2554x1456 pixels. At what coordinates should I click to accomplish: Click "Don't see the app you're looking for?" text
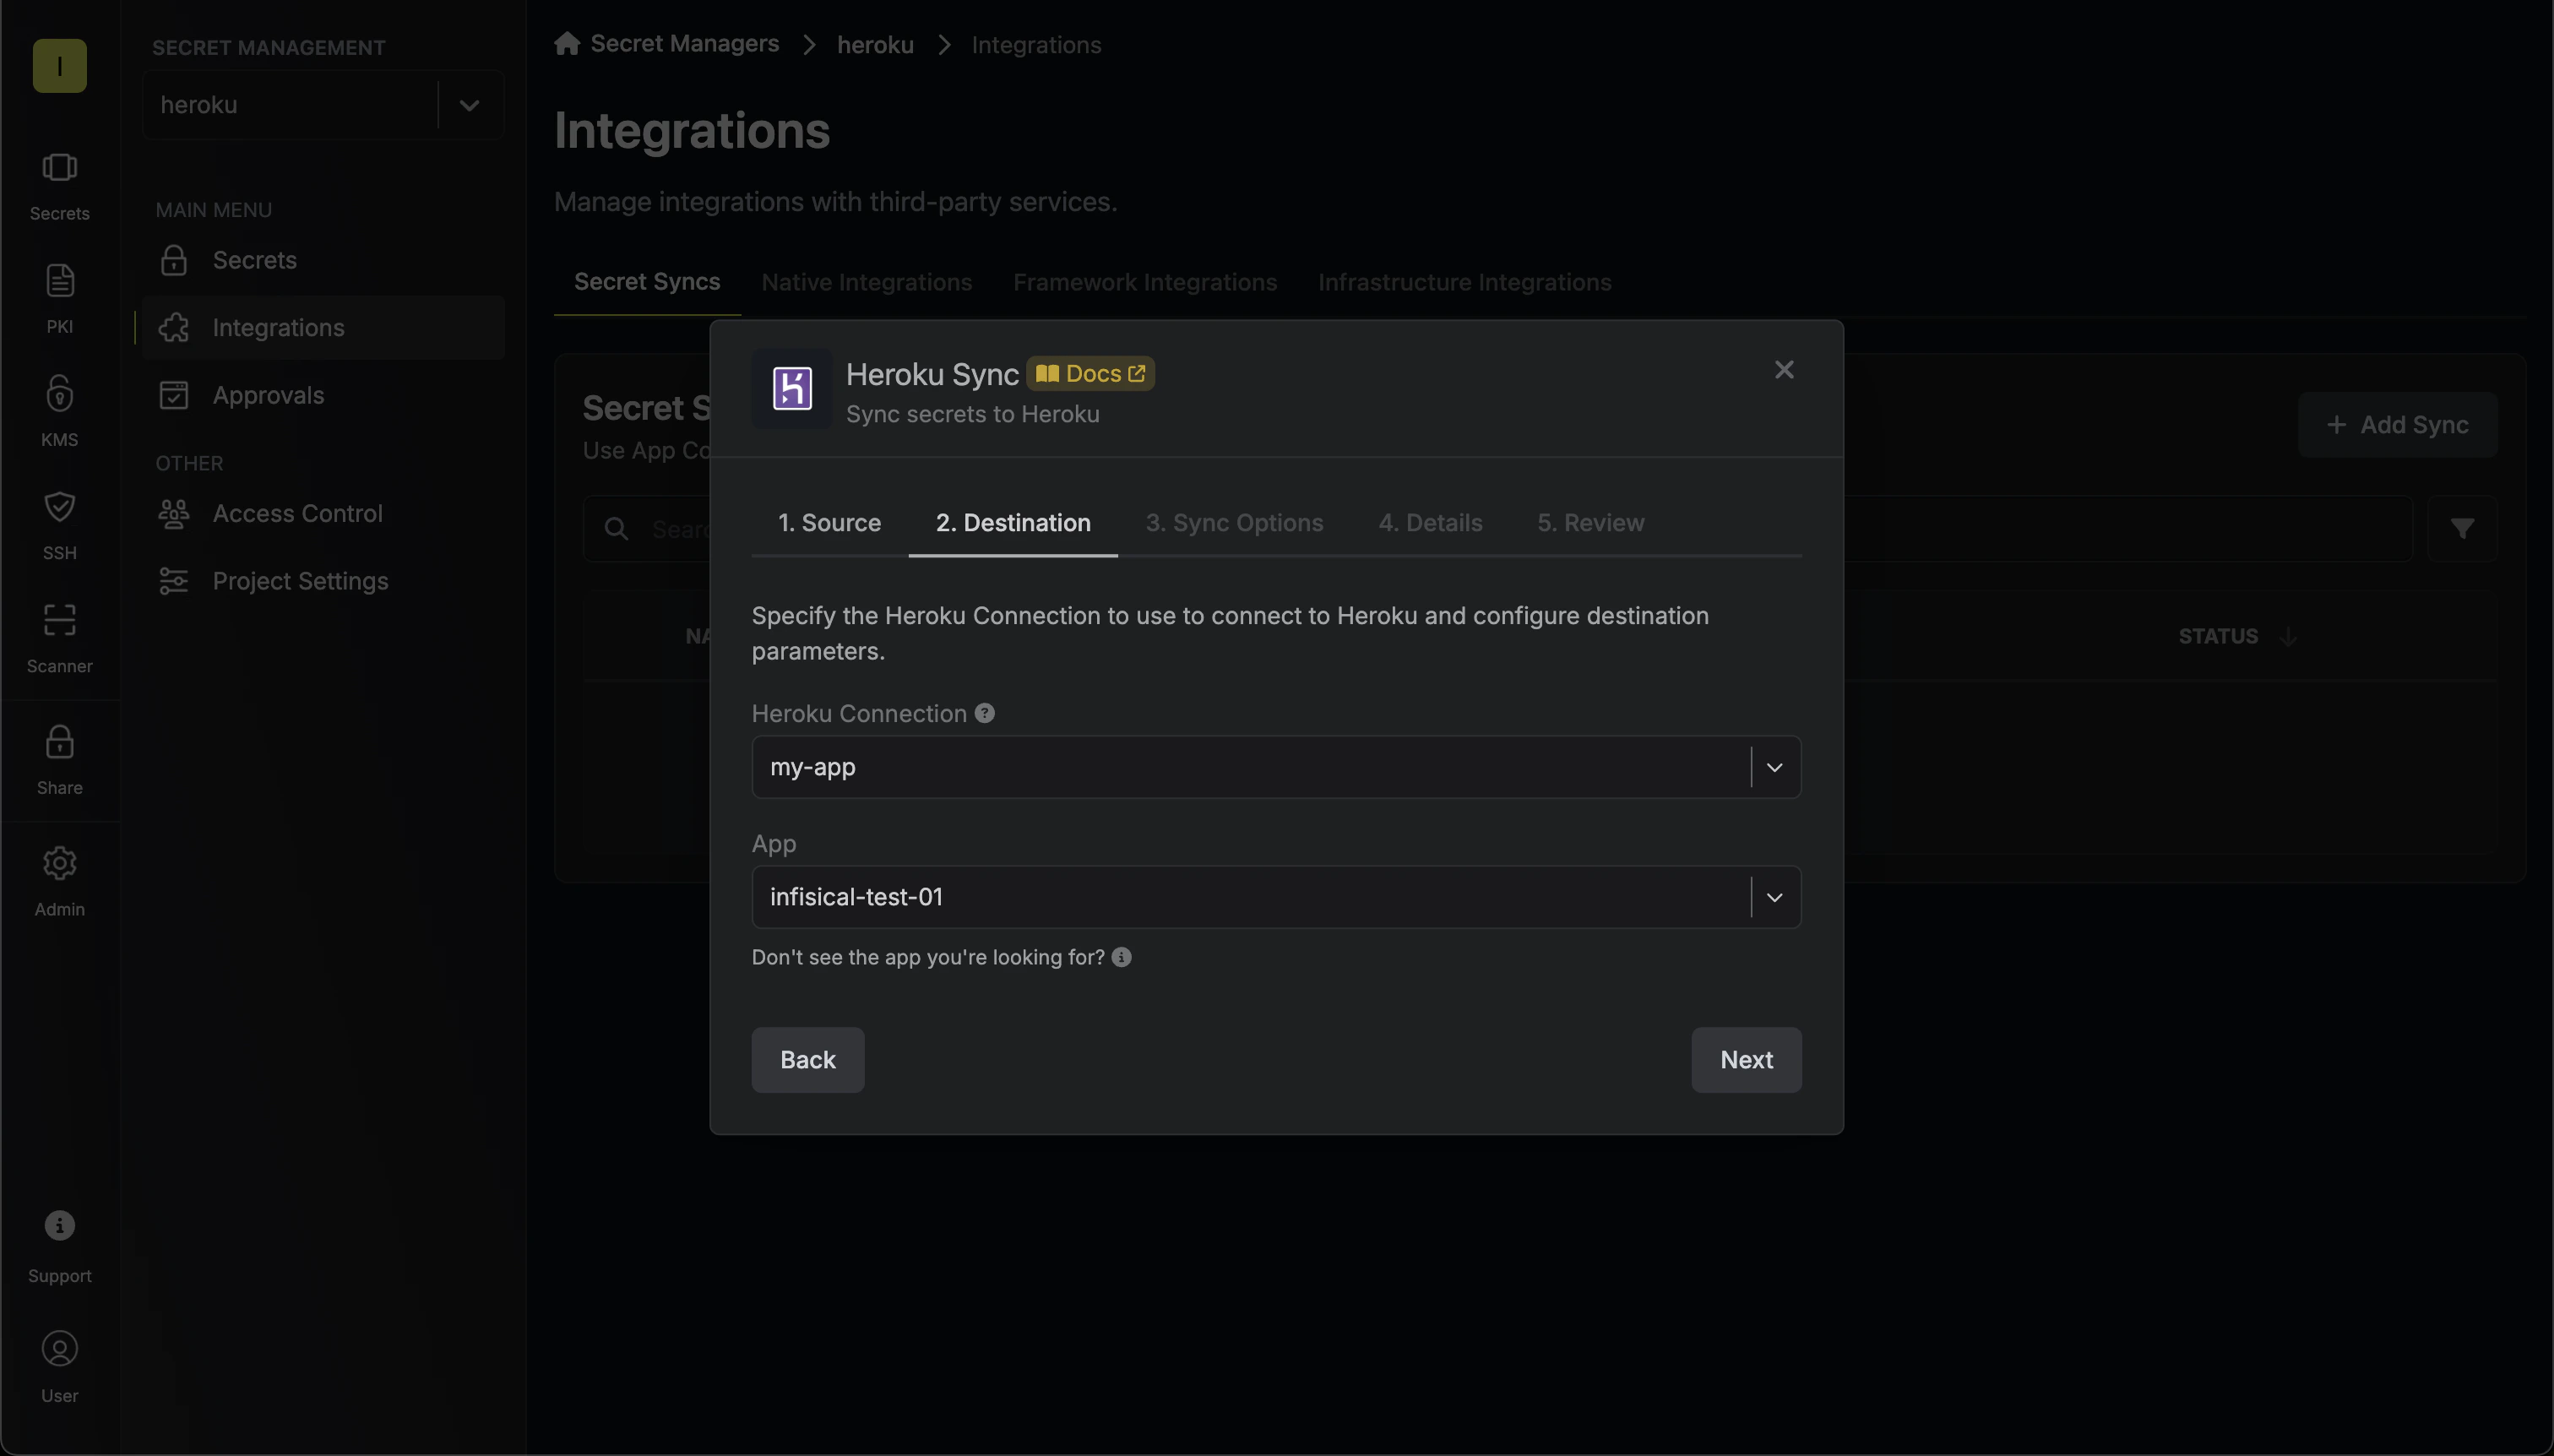[x=928, y=957]
